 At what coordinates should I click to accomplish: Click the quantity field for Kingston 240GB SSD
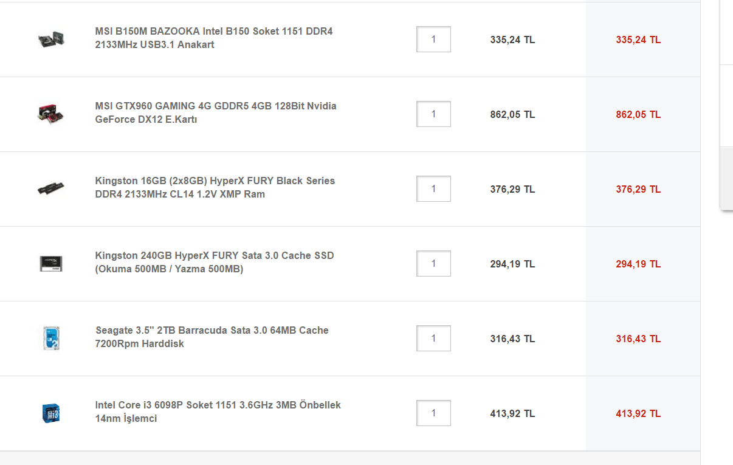pyautogui.click(x=433, y=264)
